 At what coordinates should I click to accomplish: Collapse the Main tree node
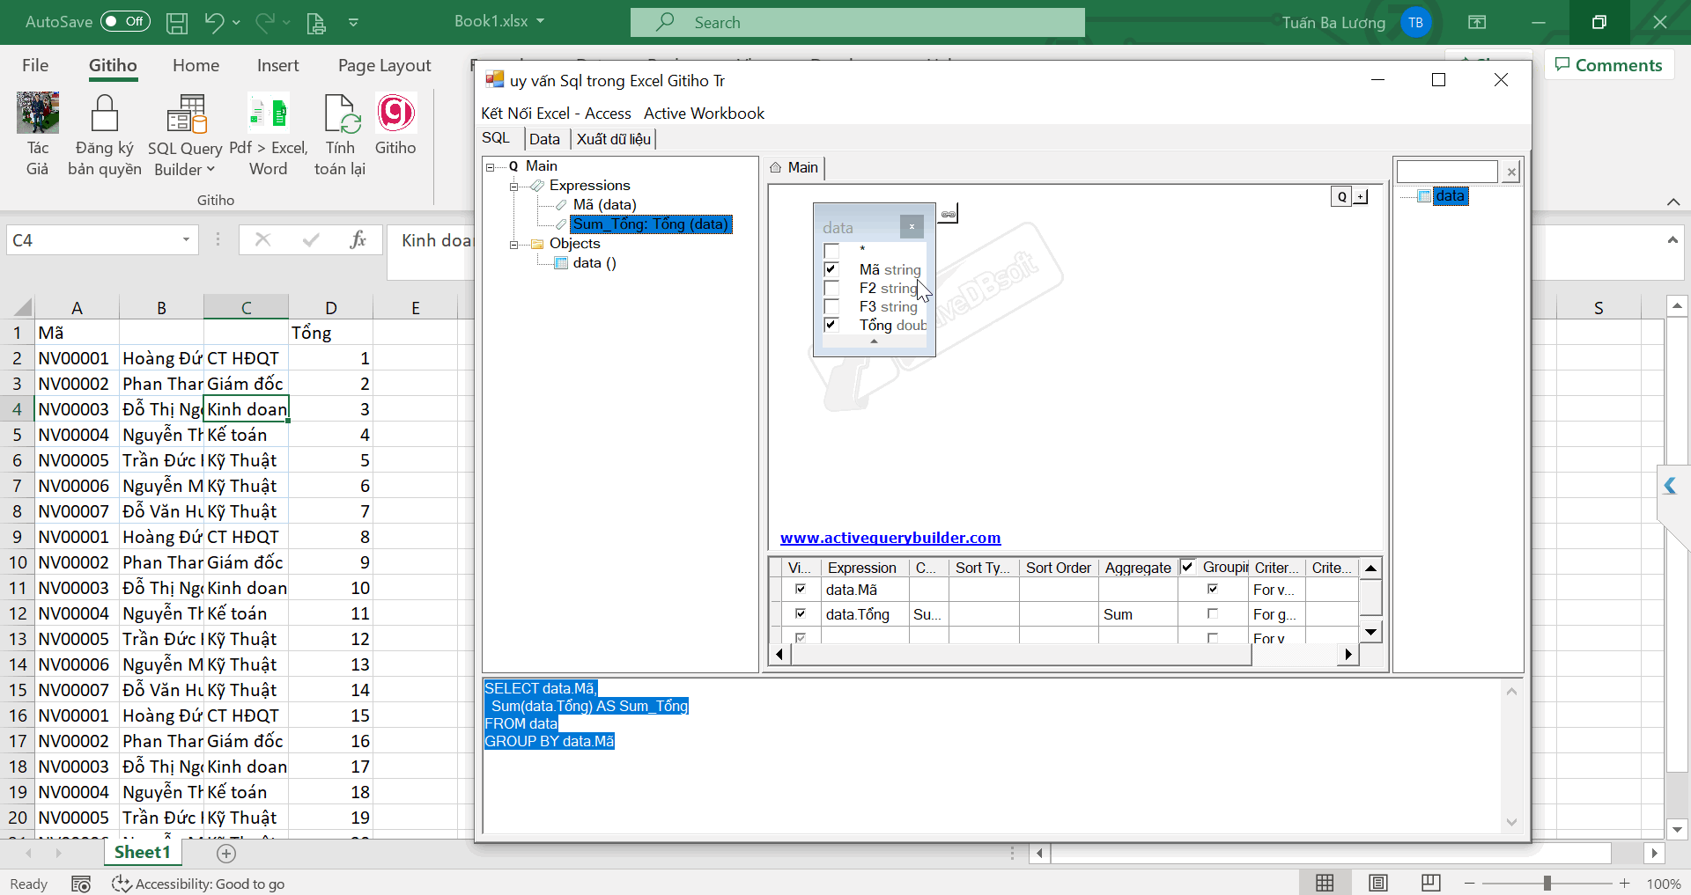pos(491,166)
